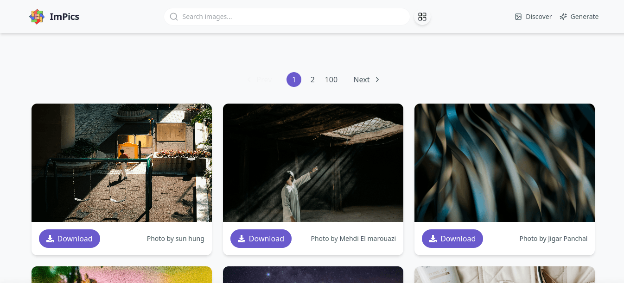This screenshot has height=283, width=624.
Task: Click the Discover image icon
Action: pyautogui.click(x=518, y=17)
